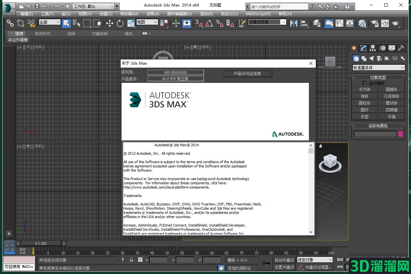This screenshot has width=411, height=274.
Task: Switch to the 自由形式 ribbon tab
Action: pos(42,33)
